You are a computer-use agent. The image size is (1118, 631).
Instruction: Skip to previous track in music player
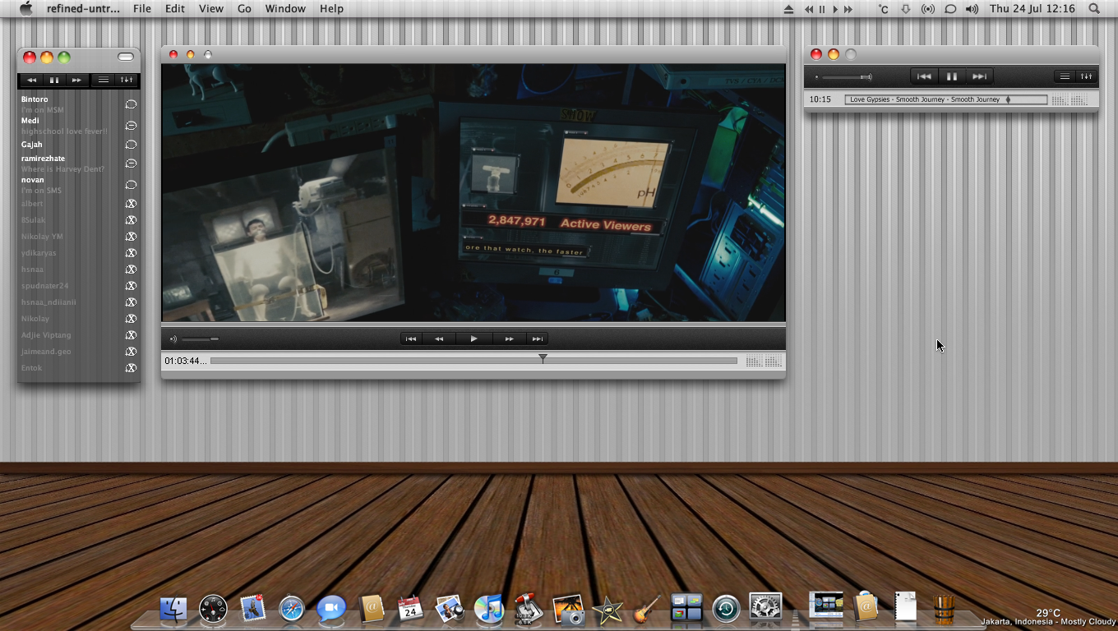tap(924, 76)
